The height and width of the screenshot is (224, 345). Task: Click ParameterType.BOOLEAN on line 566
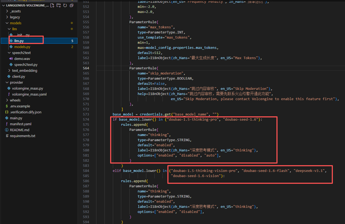pyautogui.click(x=170, y=78)
